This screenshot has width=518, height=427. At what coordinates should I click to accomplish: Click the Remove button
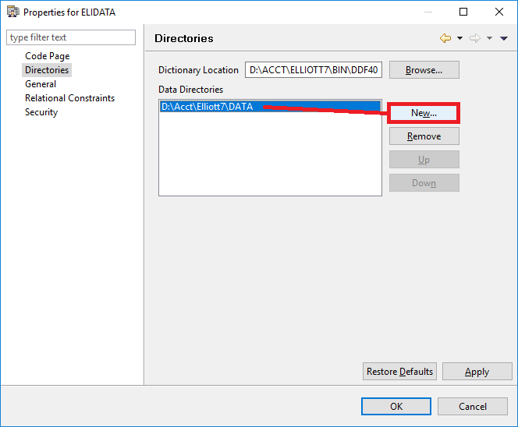point(424,136)
